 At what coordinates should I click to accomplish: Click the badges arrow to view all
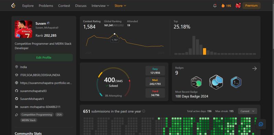[254, 69]
